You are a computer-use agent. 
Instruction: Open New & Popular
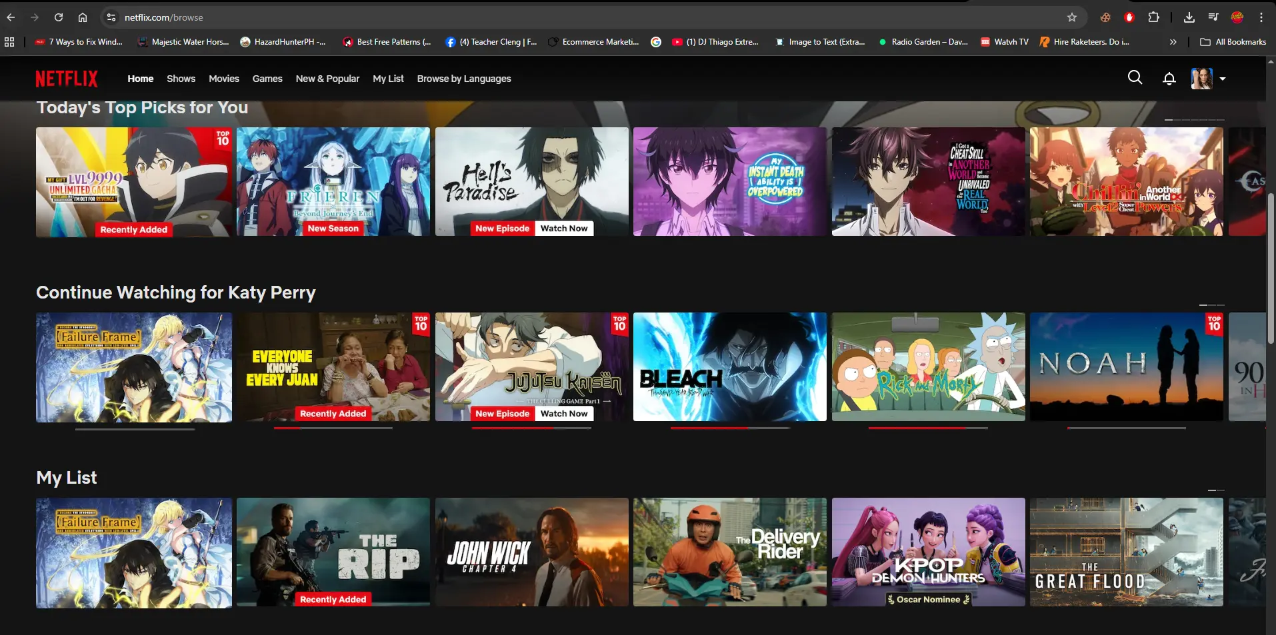tap(327, 79)
